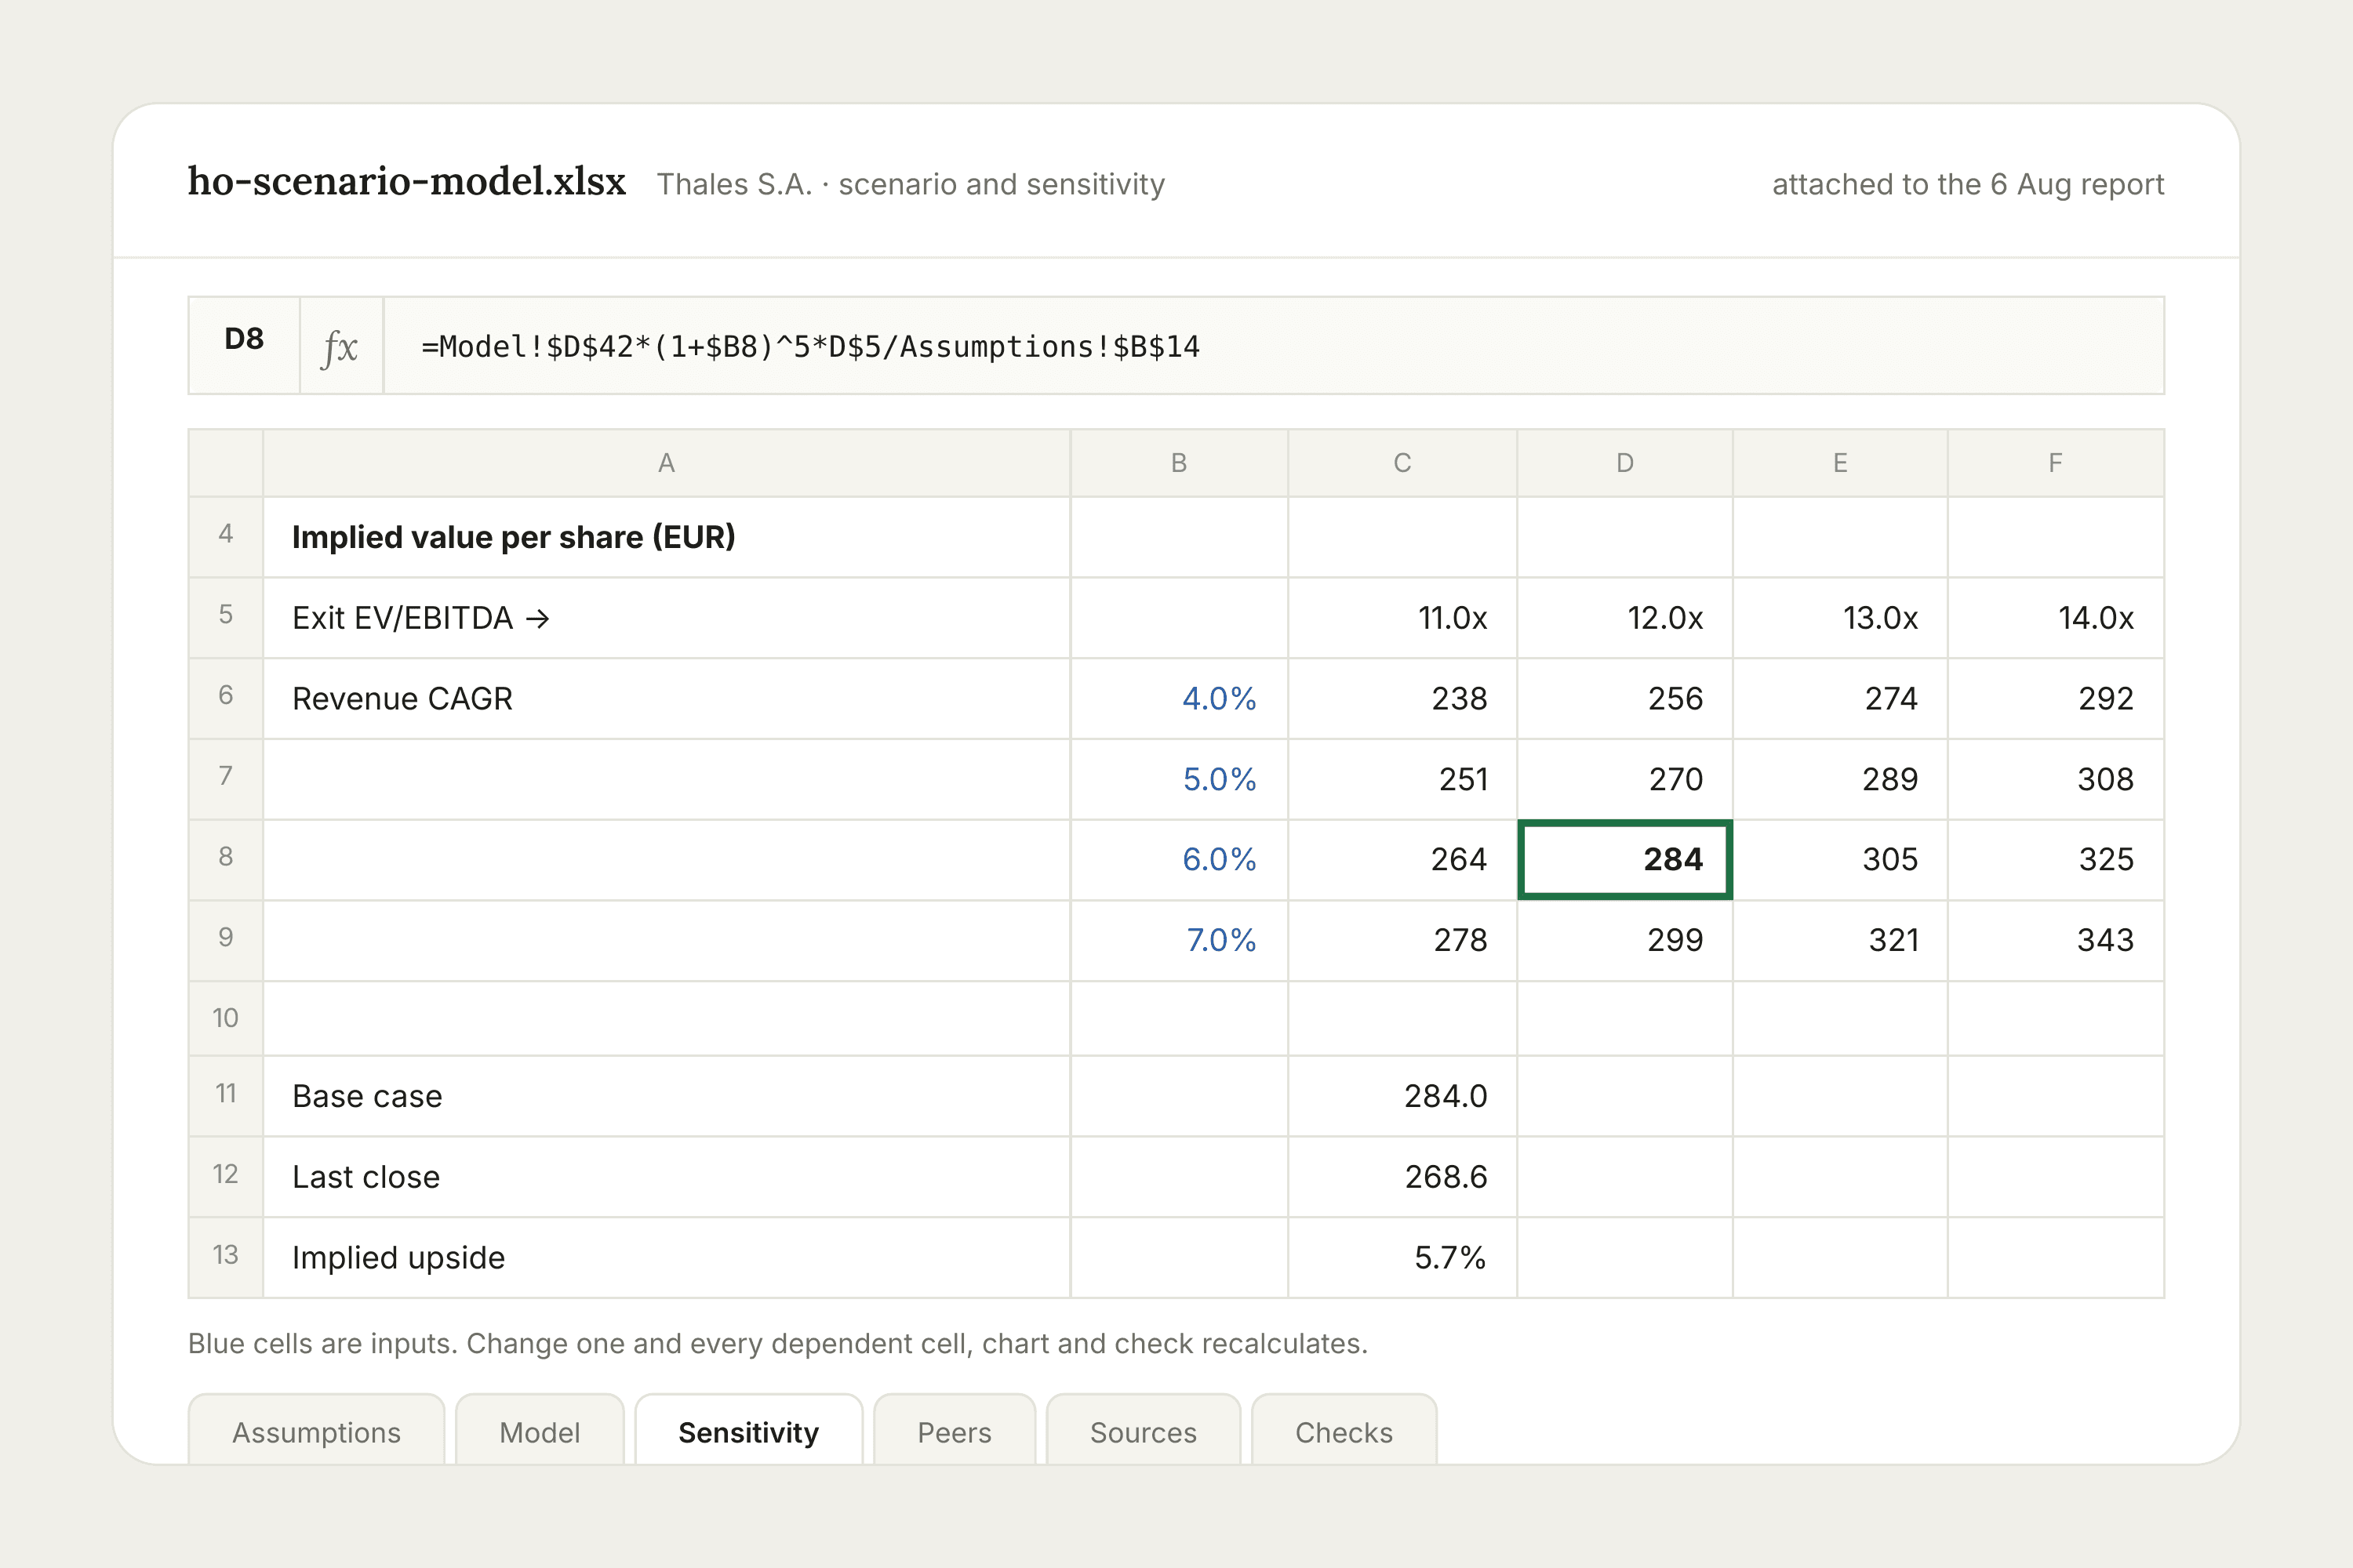
Task: Select column D header
Action: point(1624,463)
